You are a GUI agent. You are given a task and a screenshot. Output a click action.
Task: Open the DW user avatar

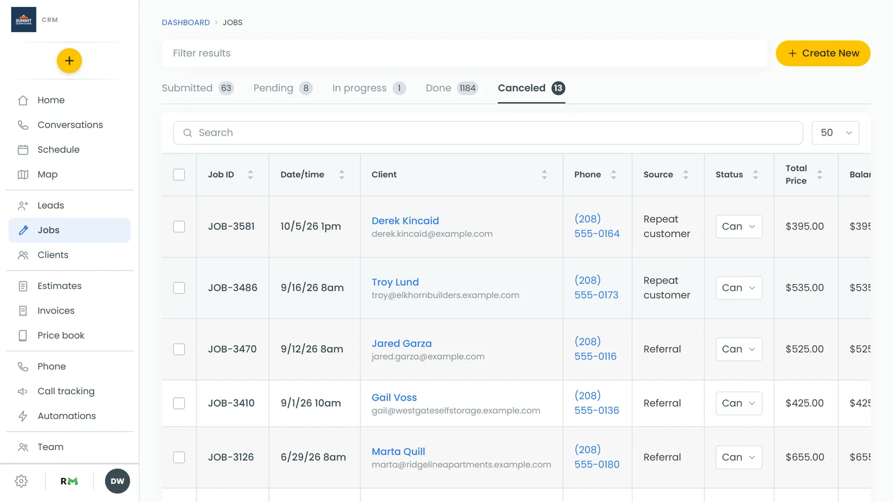coord(117,481)
